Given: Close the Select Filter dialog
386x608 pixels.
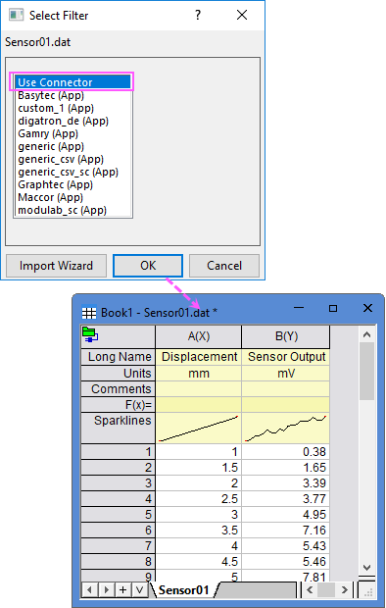Looking at the screenshot, I should (x=242, y=15).
